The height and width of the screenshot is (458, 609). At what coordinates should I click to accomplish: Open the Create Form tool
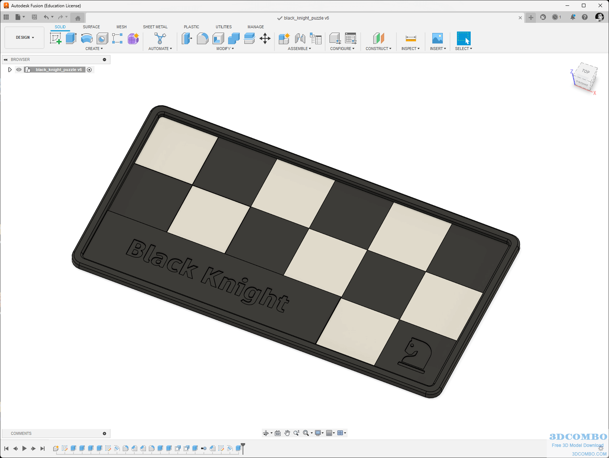click(x=133, y=38)
